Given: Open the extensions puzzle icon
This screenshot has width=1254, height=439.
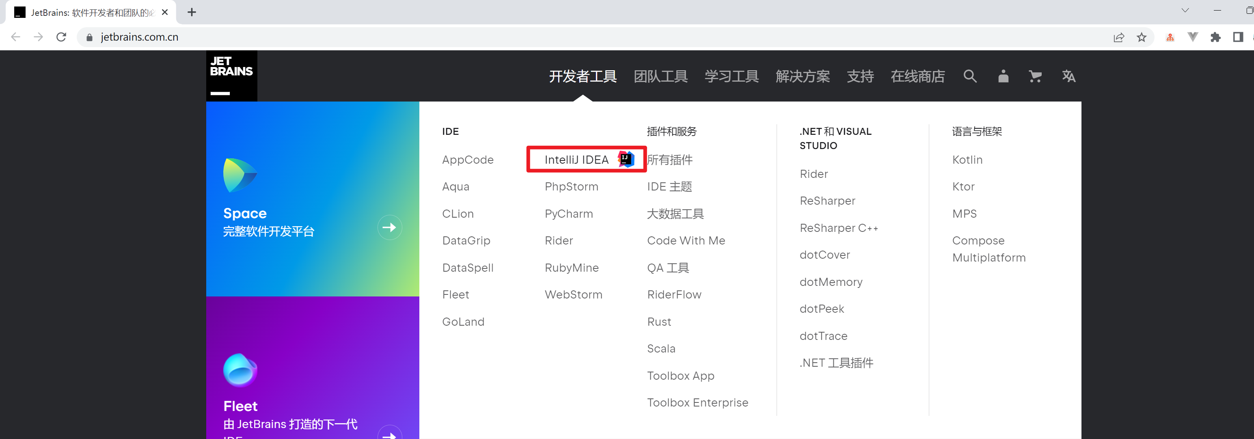Looking at the screenshot, I should tap(1215, 37).
